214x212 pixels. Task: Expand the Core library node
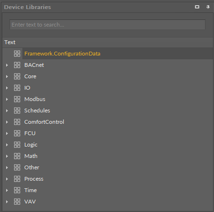7,76
